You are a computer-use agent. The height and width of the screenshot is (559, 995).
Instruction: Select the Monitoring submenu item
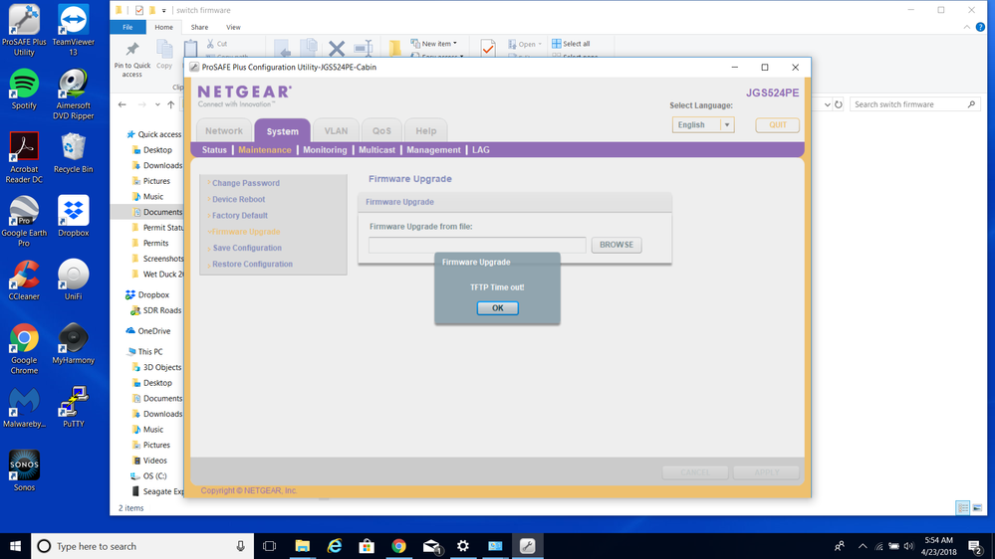pyautogui.click(x=325, y=150)
